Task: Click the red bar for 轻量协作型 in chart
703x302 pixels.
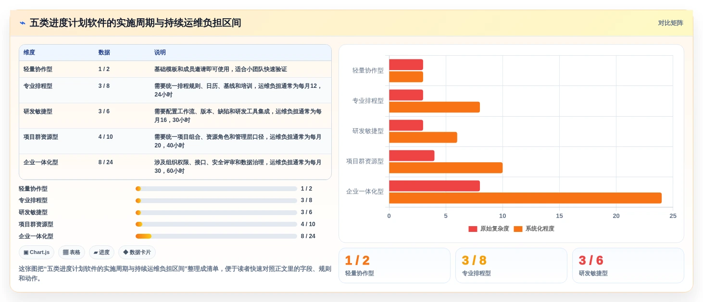Action: [x=406, y=64]
